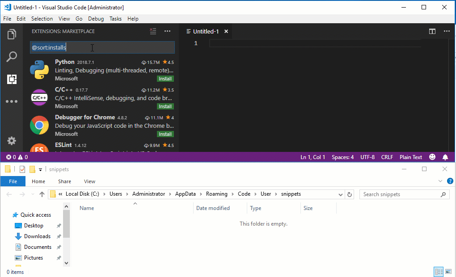
Task: Click Ln 1, Col 1 status item
Action: (312, 157)
